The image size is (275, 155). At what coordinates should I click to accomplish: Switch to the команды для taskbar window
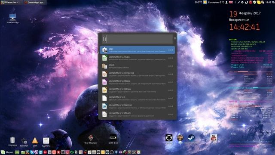point(35,2)
